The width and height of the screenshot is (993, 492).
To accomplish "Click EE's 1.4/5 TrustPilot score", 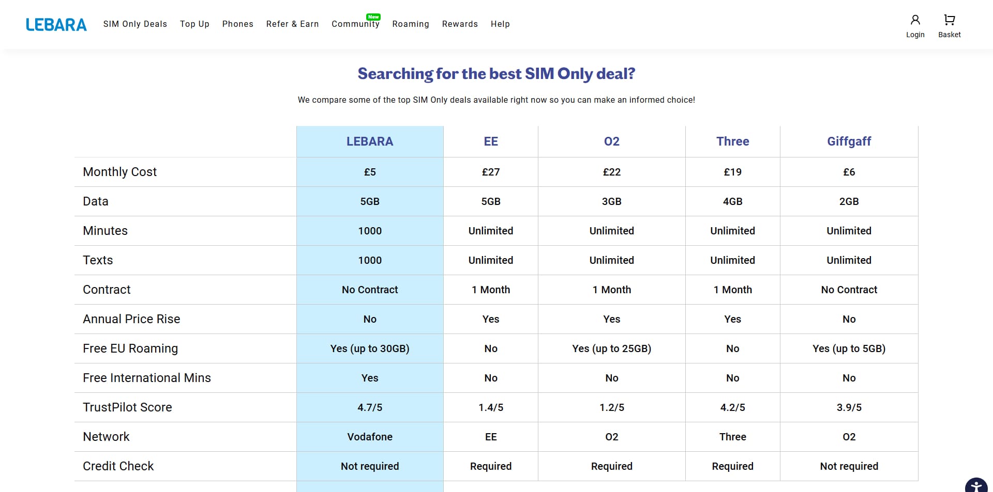I will [491, 407].
